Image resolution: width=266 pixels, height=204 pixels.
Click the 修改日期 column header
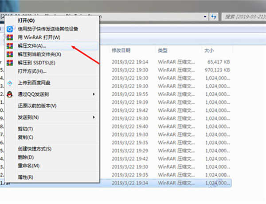pos(121,50)
